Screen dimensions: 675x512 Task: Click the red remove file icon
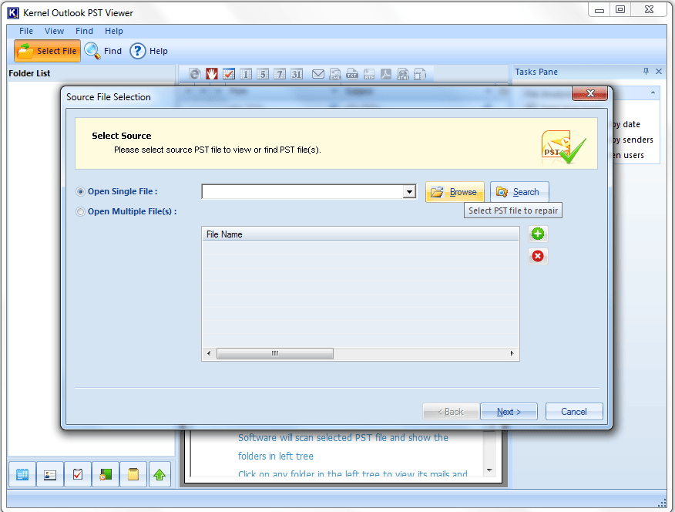point(538,256)
